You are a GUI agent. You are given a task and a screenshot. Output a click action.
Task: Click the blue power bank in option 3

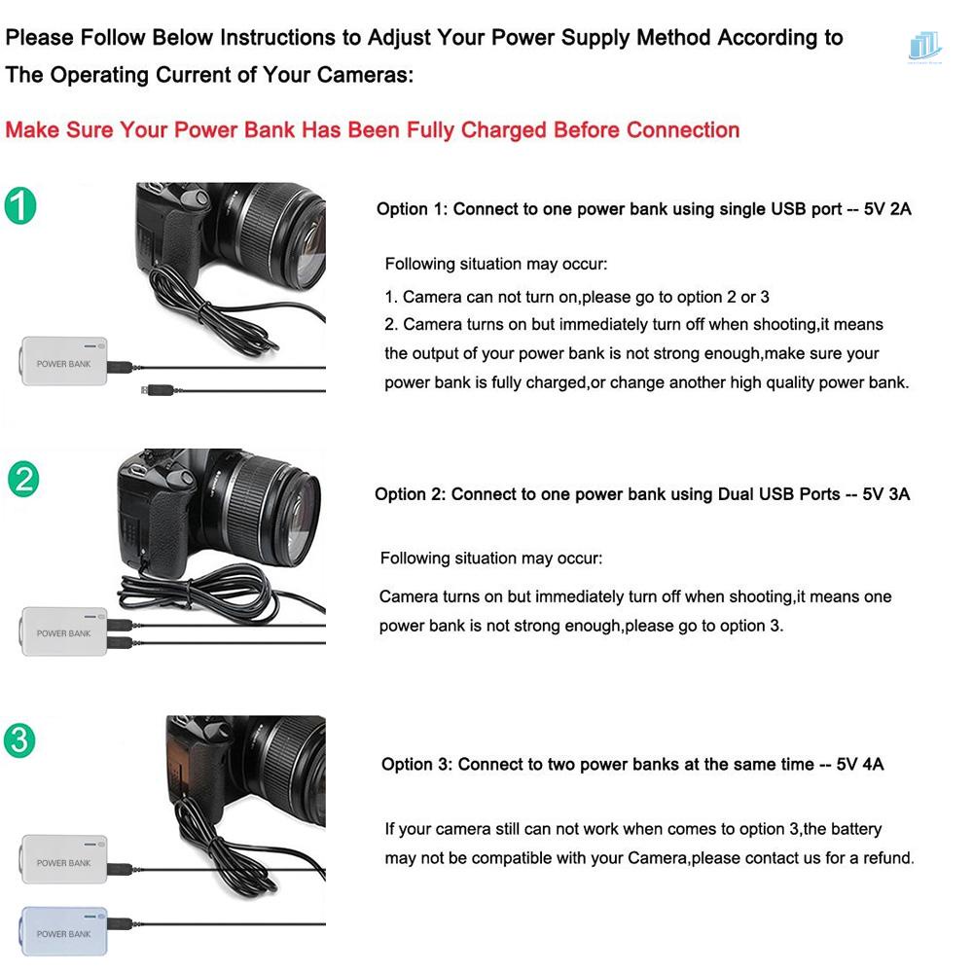[x=64, y=931]
